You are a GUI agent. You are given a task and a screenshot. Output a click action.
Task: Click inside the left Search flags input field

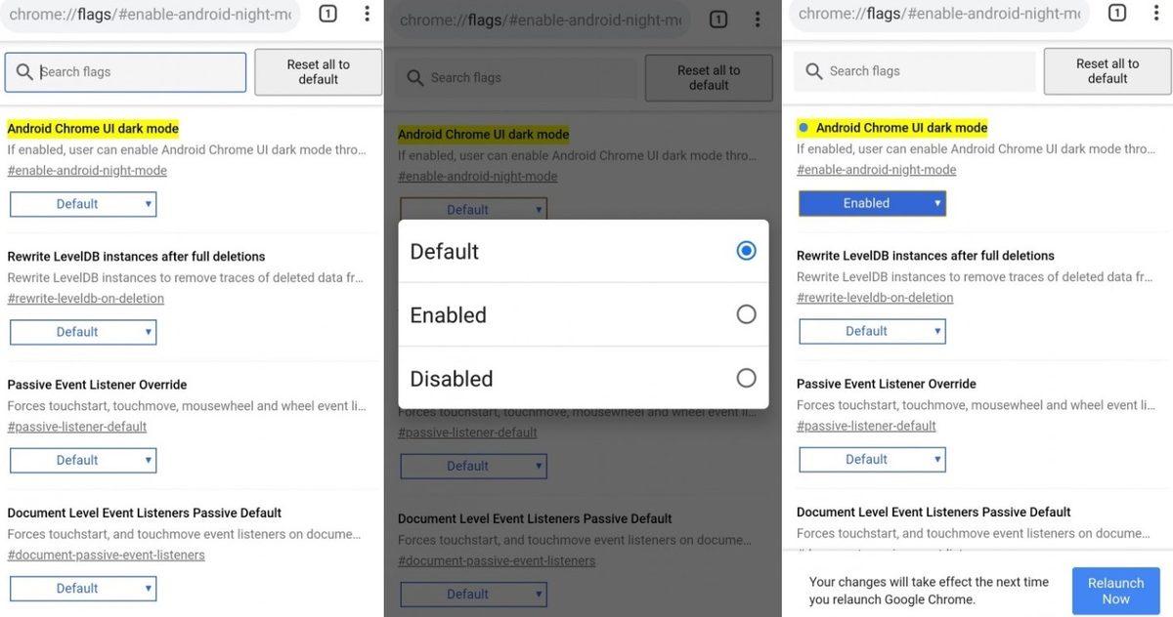(127, 71)
